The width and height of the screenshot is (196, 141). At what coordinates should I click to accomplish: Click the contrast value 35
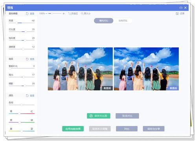[x=33, y=29]
